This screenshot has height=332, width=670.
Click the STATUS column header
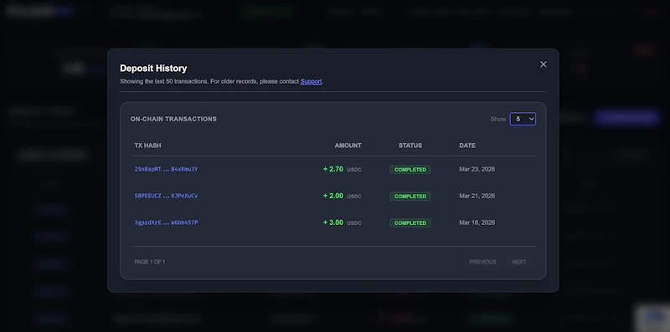410,146
